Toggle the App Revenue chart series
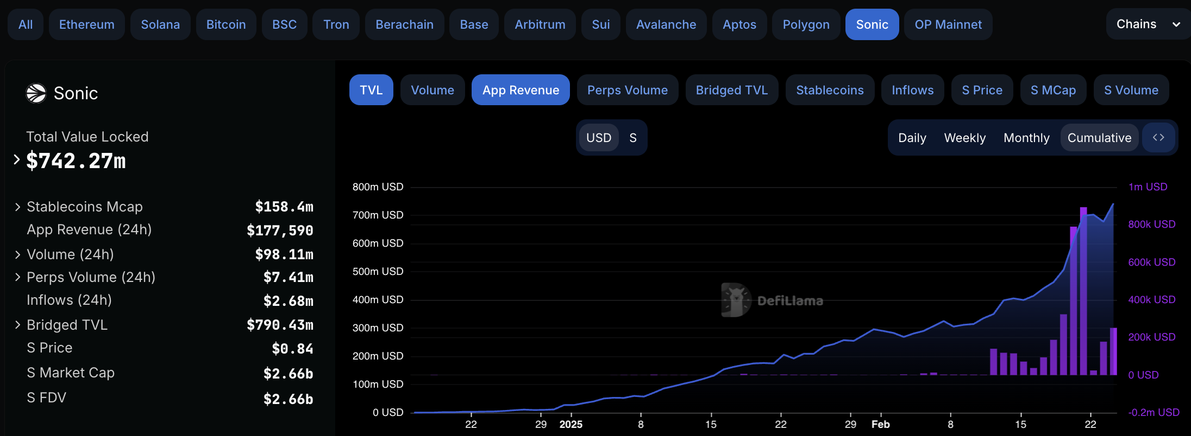The image size is (1191, 436). pos(521,90)
